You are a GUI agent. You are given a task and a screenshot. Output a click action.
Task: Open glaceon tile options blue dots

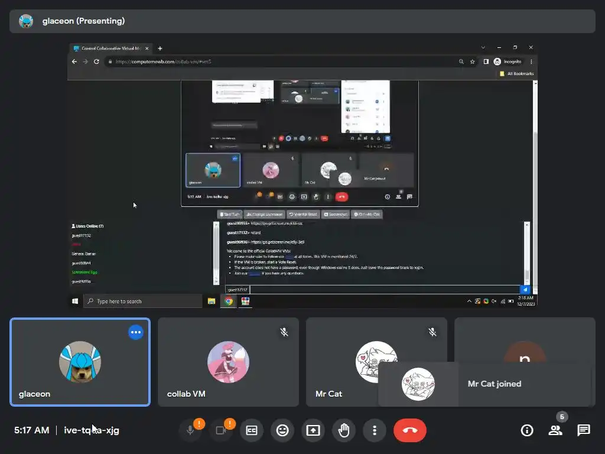(136, 332)
